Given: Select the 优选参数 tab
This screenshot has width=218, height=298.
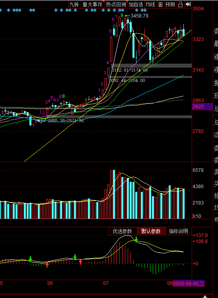Looking at the screenshot, I should (123, 231).
